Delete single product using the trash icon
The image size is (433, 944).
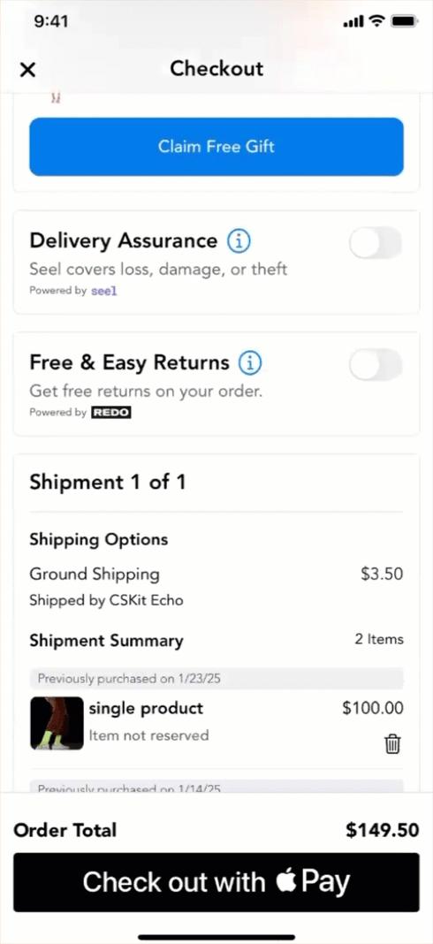pos(392,743)
